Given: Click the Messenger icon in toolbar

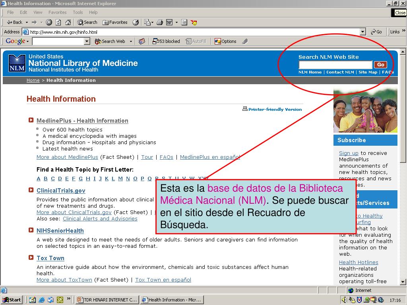Looking at the screenshot, I should (194, 22).
